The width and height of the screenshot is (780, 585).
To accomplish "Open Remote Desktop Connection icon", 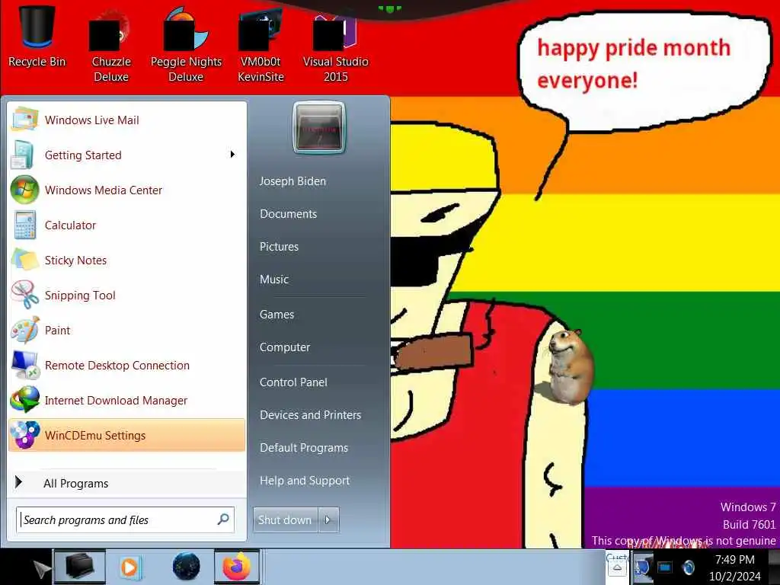I will (x=24, y=366).
